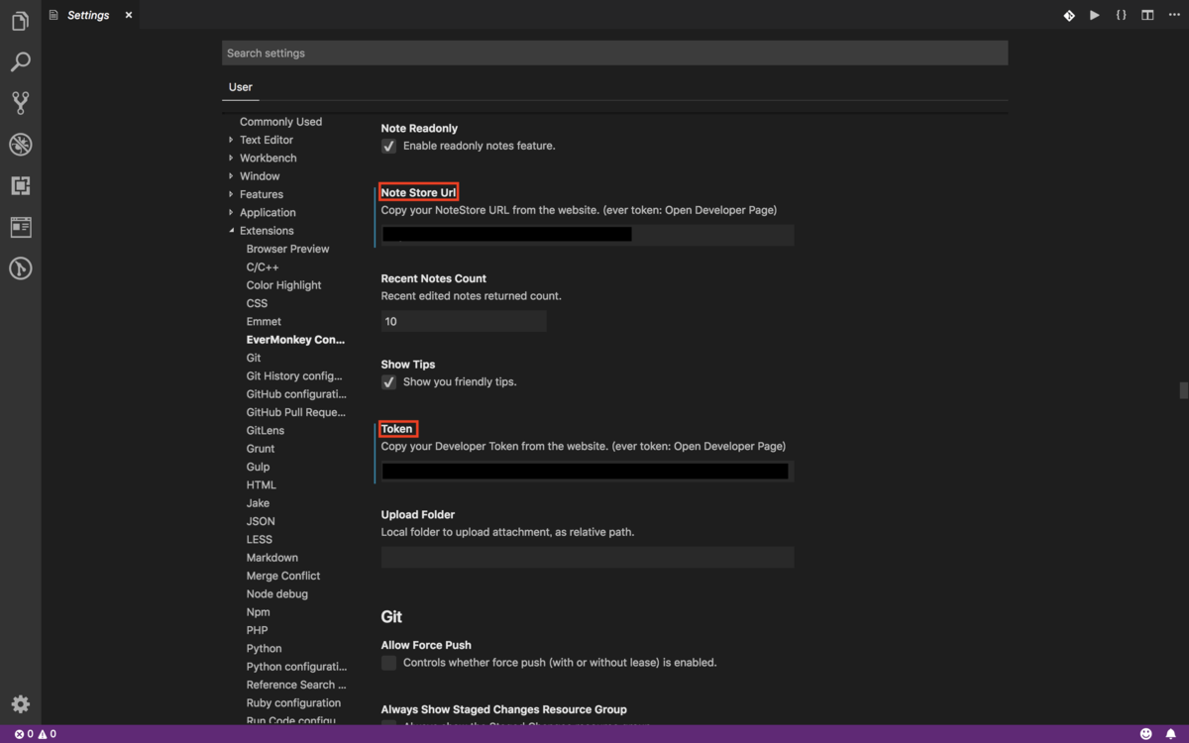Select Browser Preview extension settings

[287, 249]
